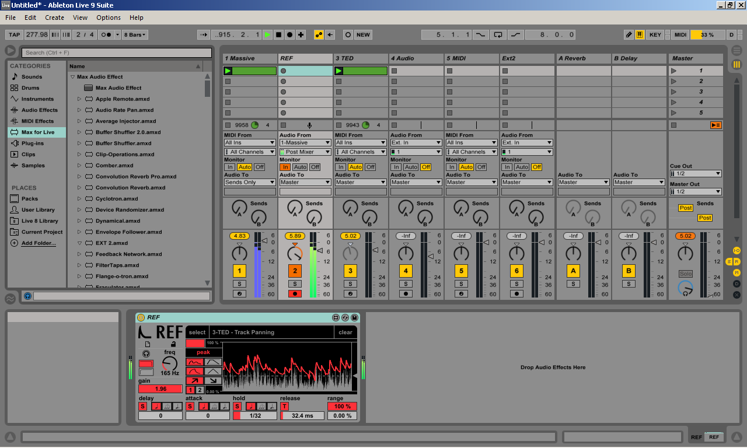Click the transport Stop button

point(278,34)
